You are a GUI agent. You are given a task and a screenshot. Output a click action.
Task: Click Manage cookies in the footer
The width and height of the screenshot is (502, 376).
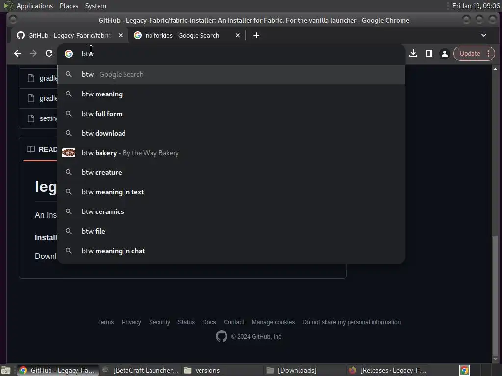pyautogui.click(x=273, y=322)
